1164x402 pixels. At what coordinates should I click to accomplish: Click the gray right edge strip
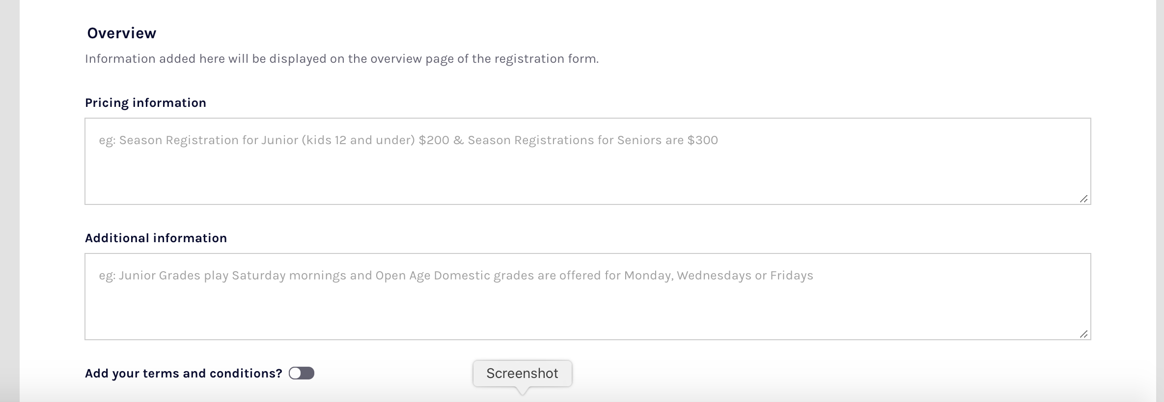[x=1160, y=196]
